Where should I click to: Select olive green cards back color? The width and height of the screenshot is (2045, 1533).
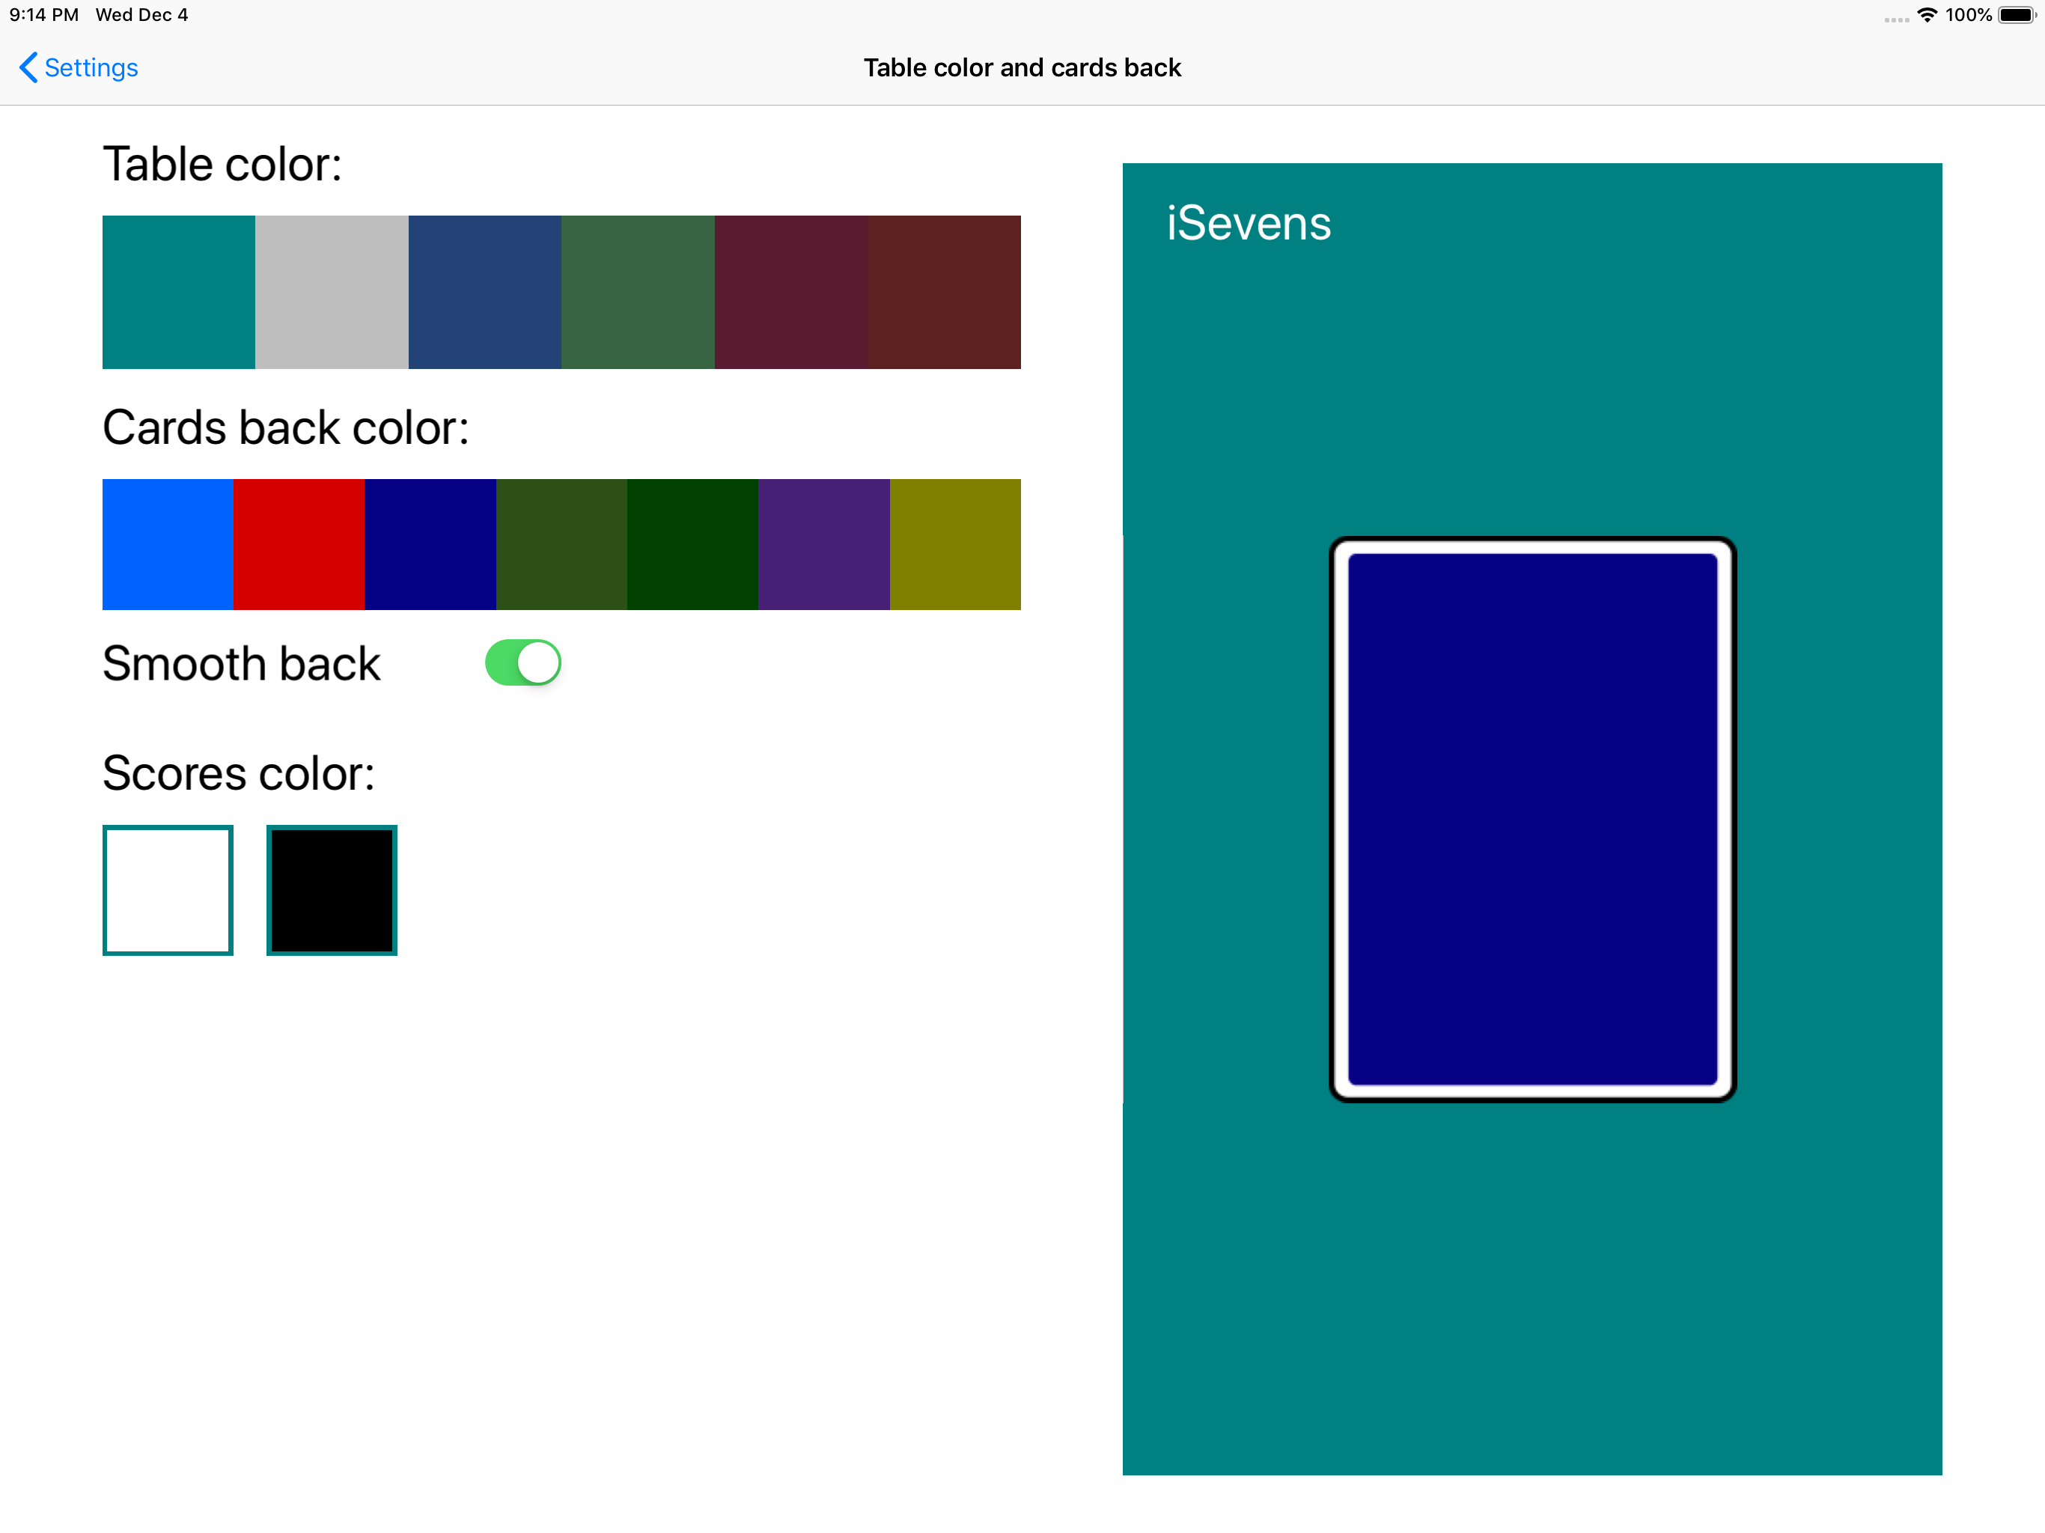pyautogui.click(x=561, y=545)
